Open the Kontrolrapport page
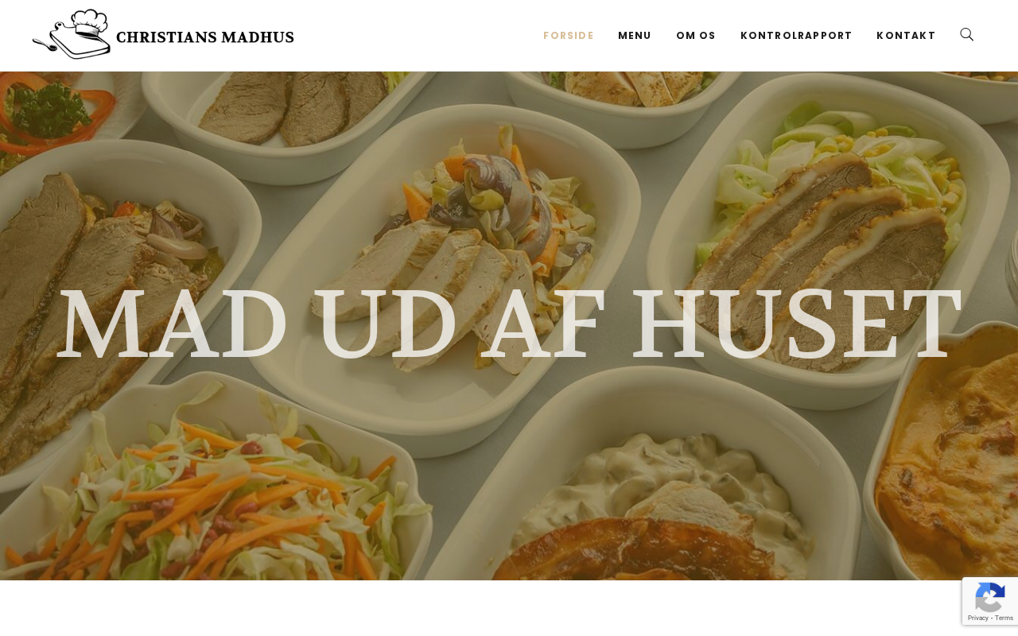This screenshot has width=1018, height=636. coord(796,36)
